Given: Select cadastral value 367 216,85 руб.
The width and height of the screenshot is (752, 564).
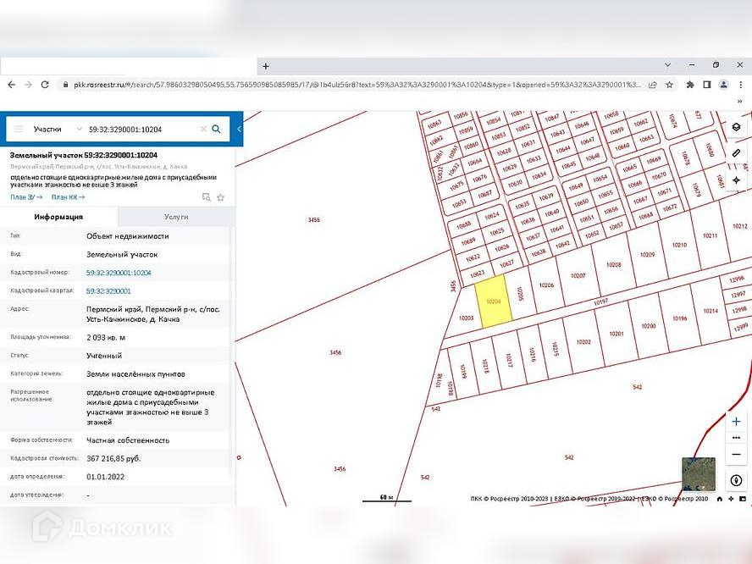Looking at the screenshot, I should [113, 458].
